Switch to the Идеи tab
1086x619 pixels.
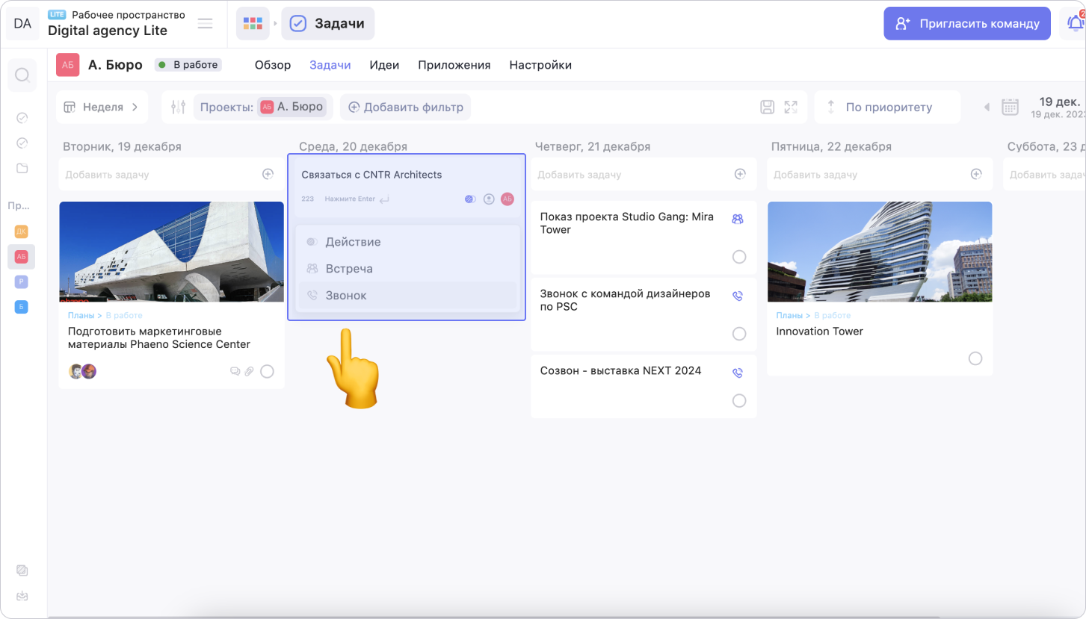coord(384,65)
